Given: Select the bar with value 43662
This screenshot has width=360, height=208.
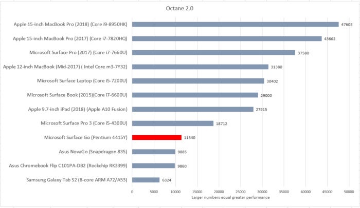Looking at the screenshot, I should [227, 38].
